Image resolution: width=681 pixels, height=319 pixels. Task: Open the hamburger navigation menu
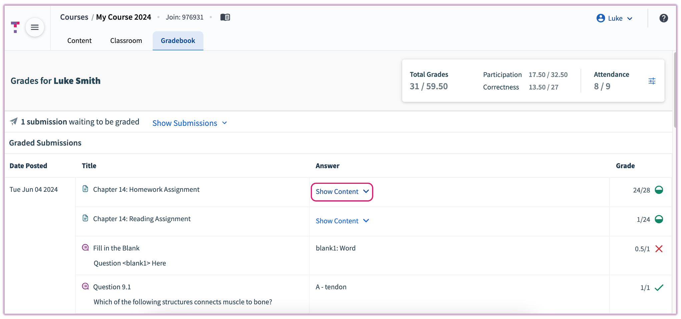pyautogui.click(x=35, y=27)
